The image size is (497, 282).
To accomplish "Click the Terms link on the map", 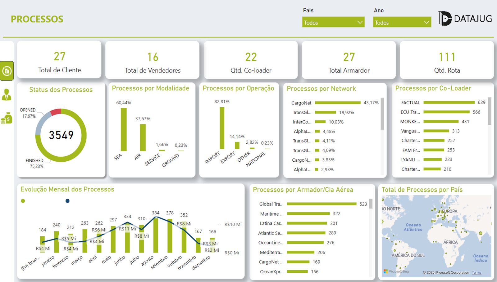I will [x=476, y=272].
